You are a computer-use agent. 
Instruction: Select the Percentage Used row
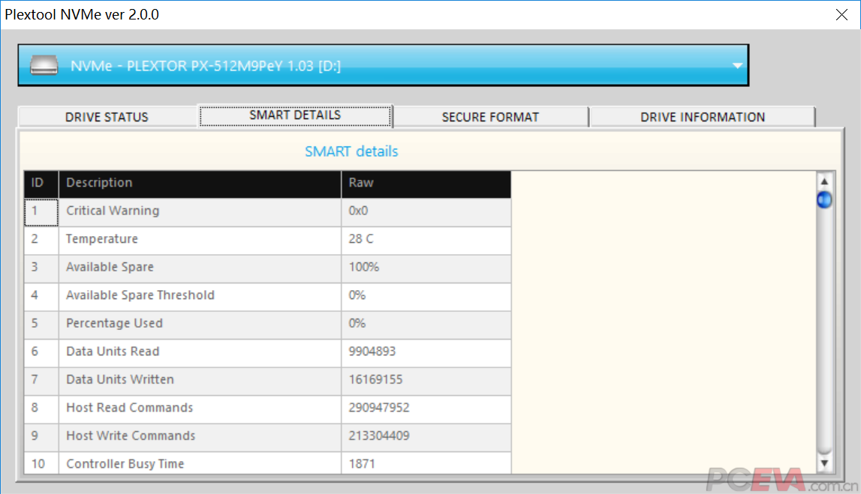point(267,325)
